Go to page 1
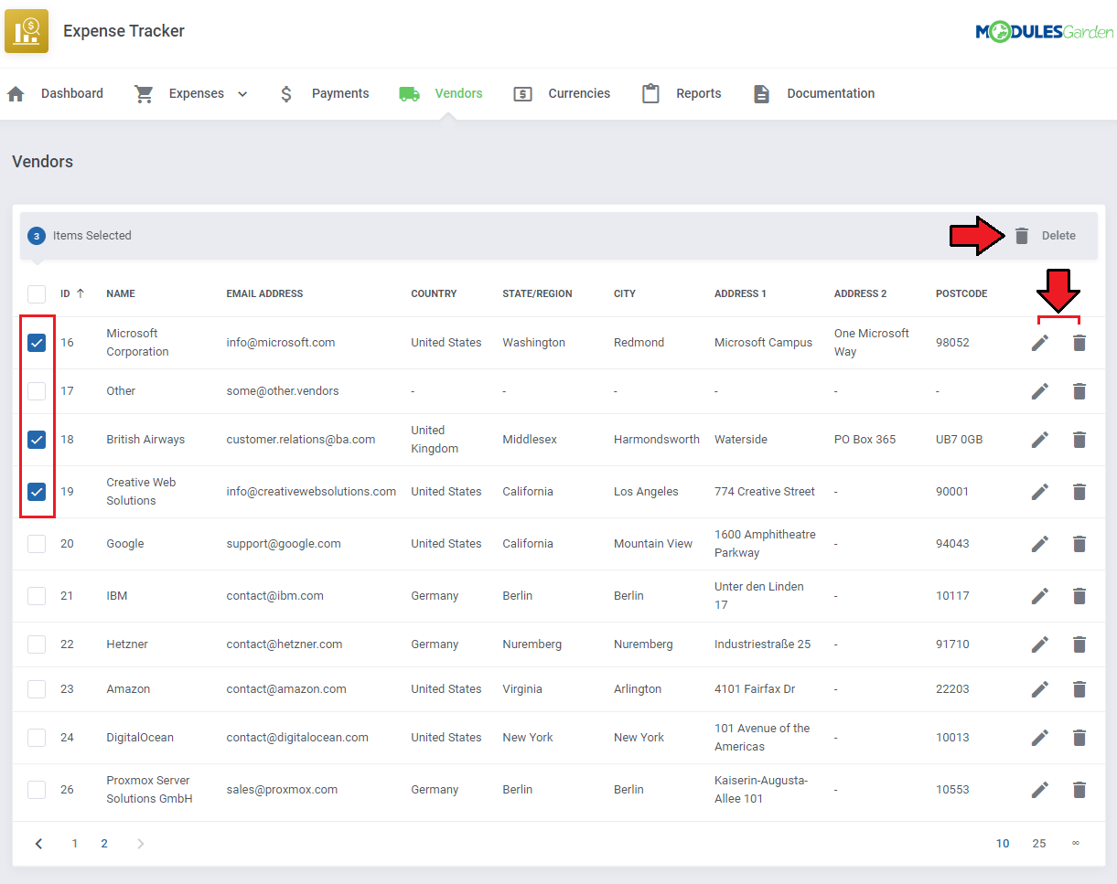Viewport: 1117px width, 884px height. pos(75,844)
